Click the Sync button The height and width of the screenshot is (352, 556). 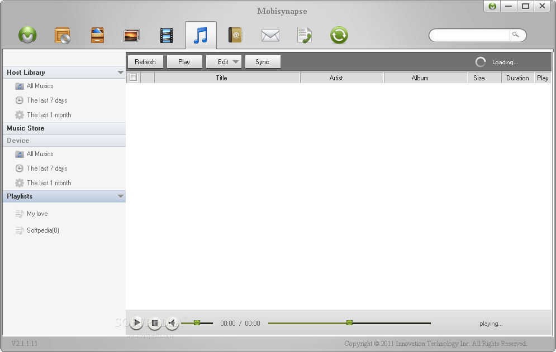point(263,61)
